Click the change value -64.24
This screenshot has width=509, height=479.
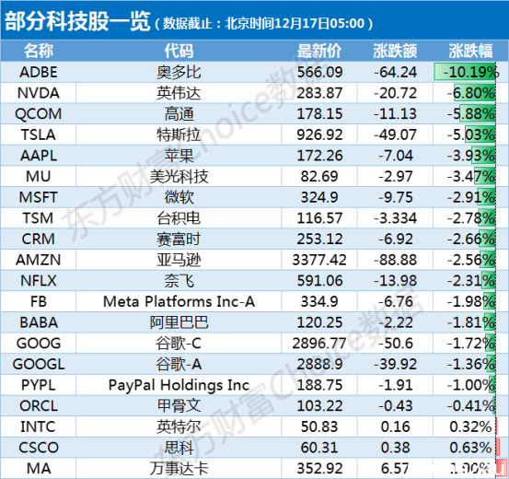point(395,72)
